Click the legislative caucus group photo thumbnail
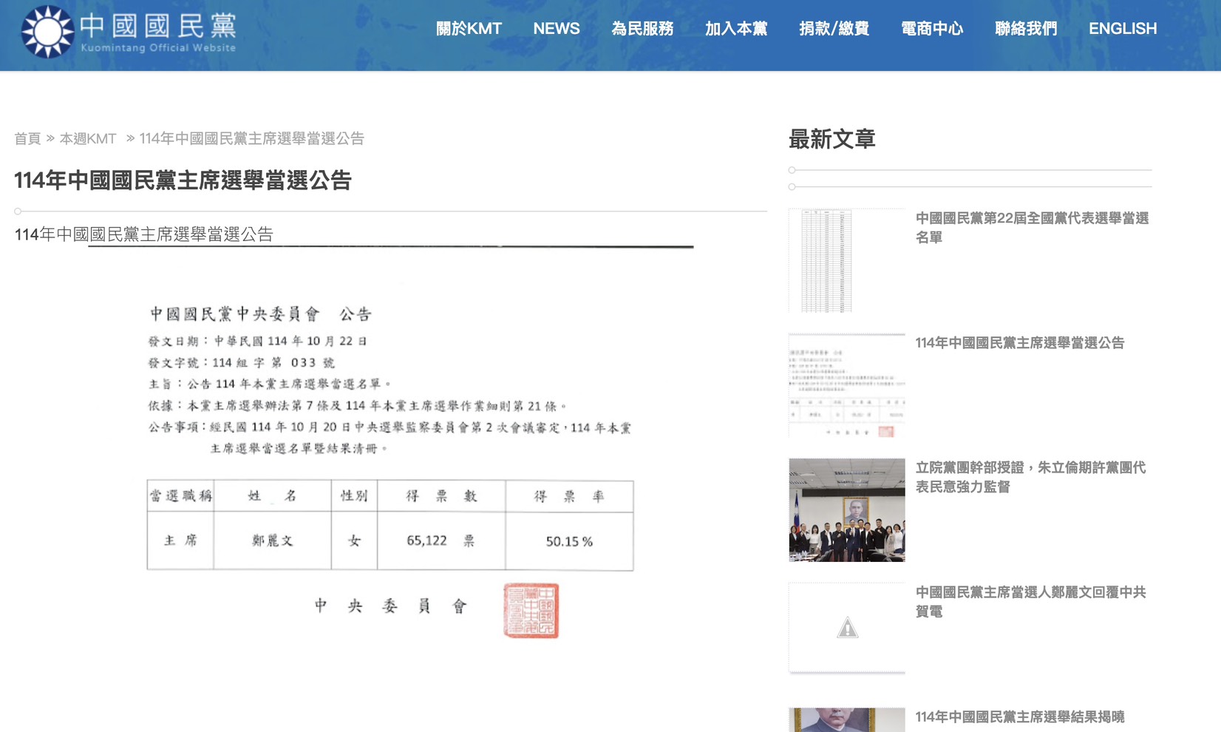The height and width of the screenshot is (732, 1221). tap(846, 510)
